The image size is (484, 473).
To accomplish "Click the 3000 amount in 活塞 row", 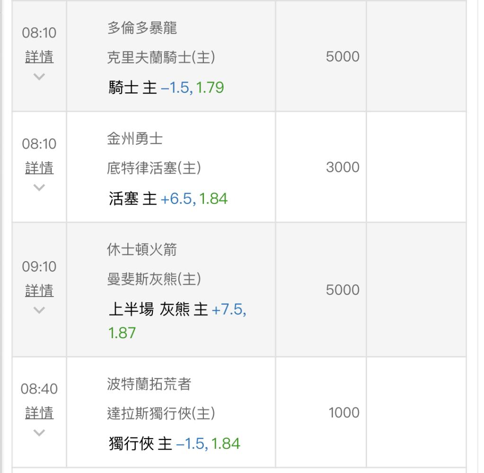I will point(343,167).
